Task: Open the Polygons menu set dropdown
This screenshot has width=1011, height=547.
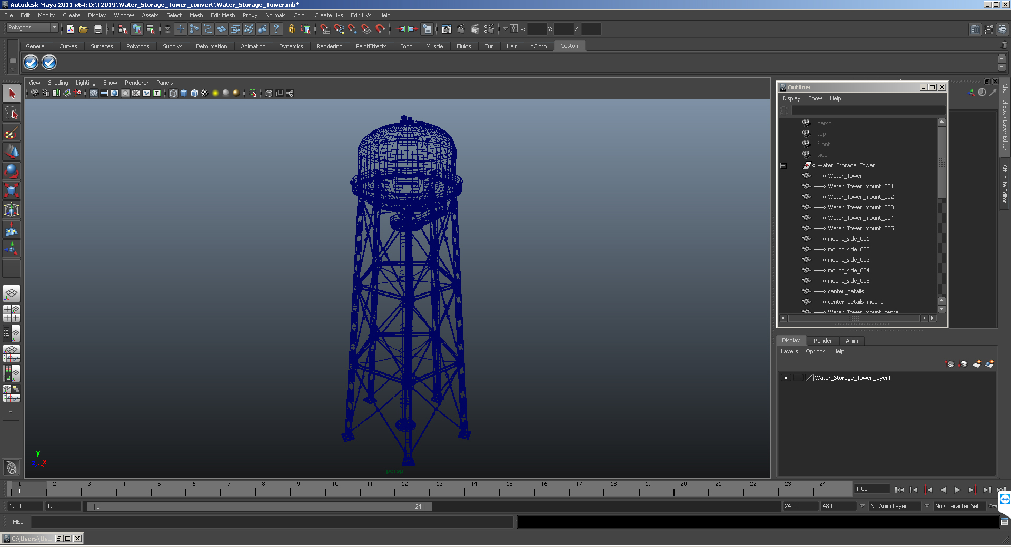Action: tap(32, 28)
